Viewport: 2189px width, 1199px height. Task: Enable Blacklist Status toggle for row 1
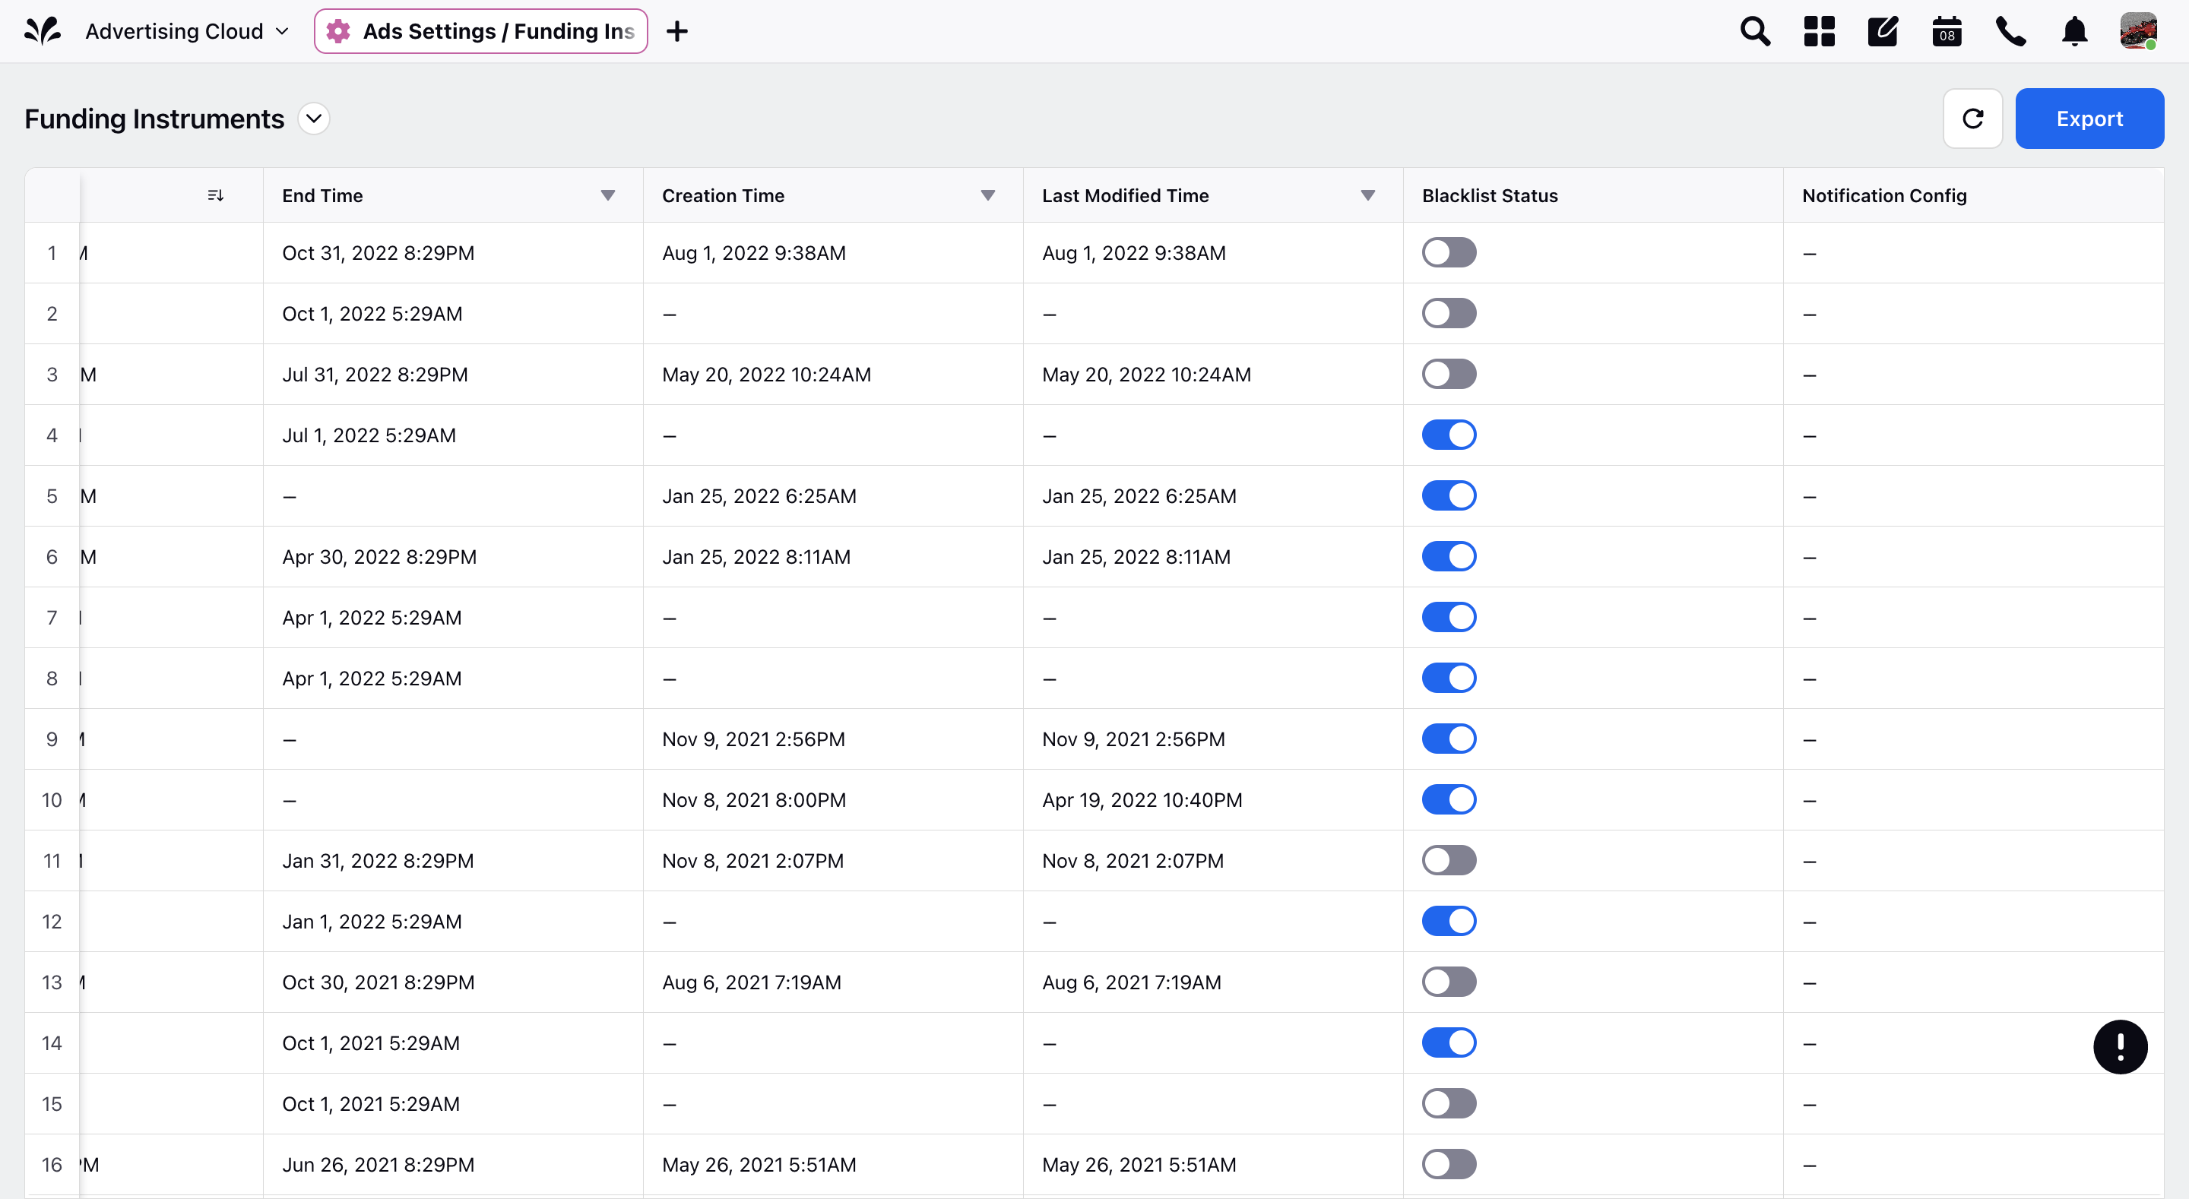pos(1447,251)
